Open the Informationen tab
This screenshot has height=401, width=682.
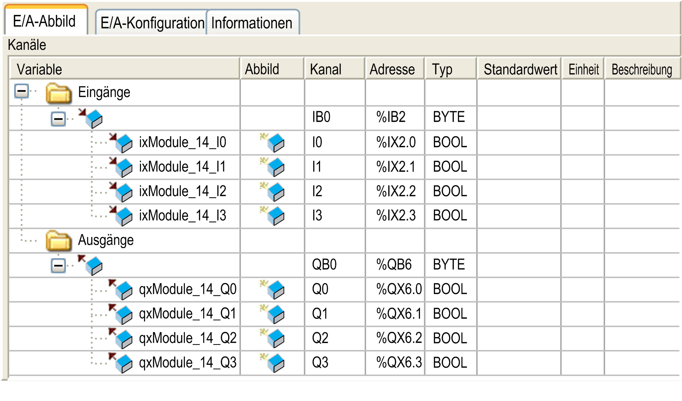pyautogui.click(x=252, y=23)
